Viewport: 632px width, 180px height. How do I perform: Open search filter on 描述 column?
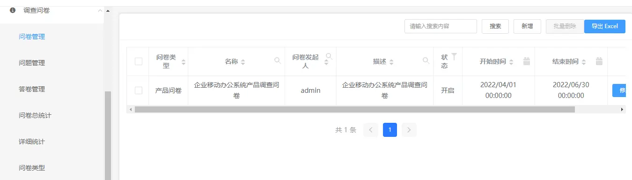pyautogui.click(x=426, y=60)
